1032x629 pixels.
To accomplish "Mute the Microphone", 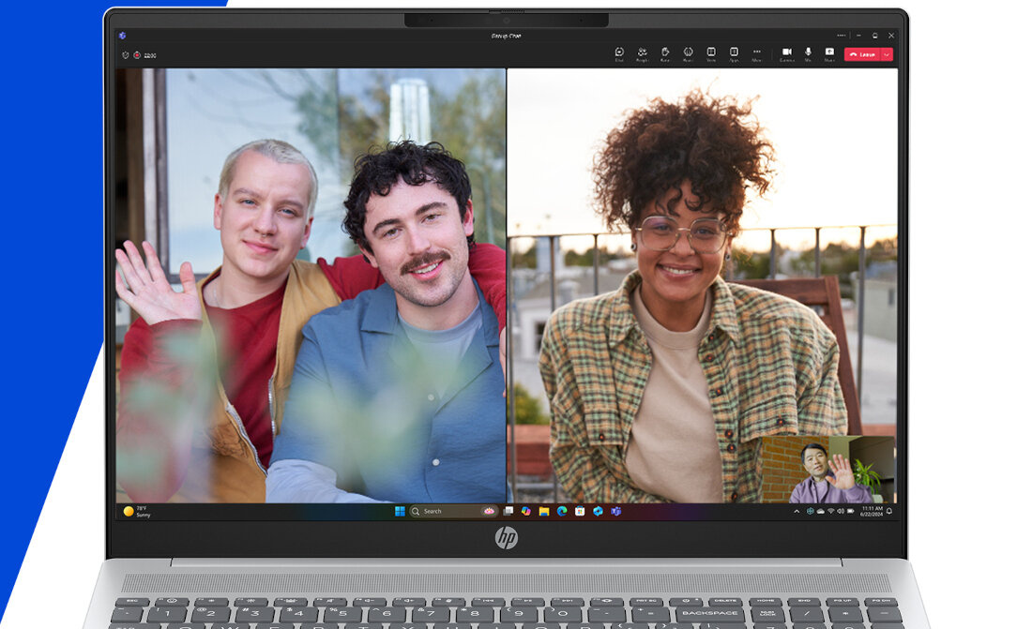I will click(807, 52).
